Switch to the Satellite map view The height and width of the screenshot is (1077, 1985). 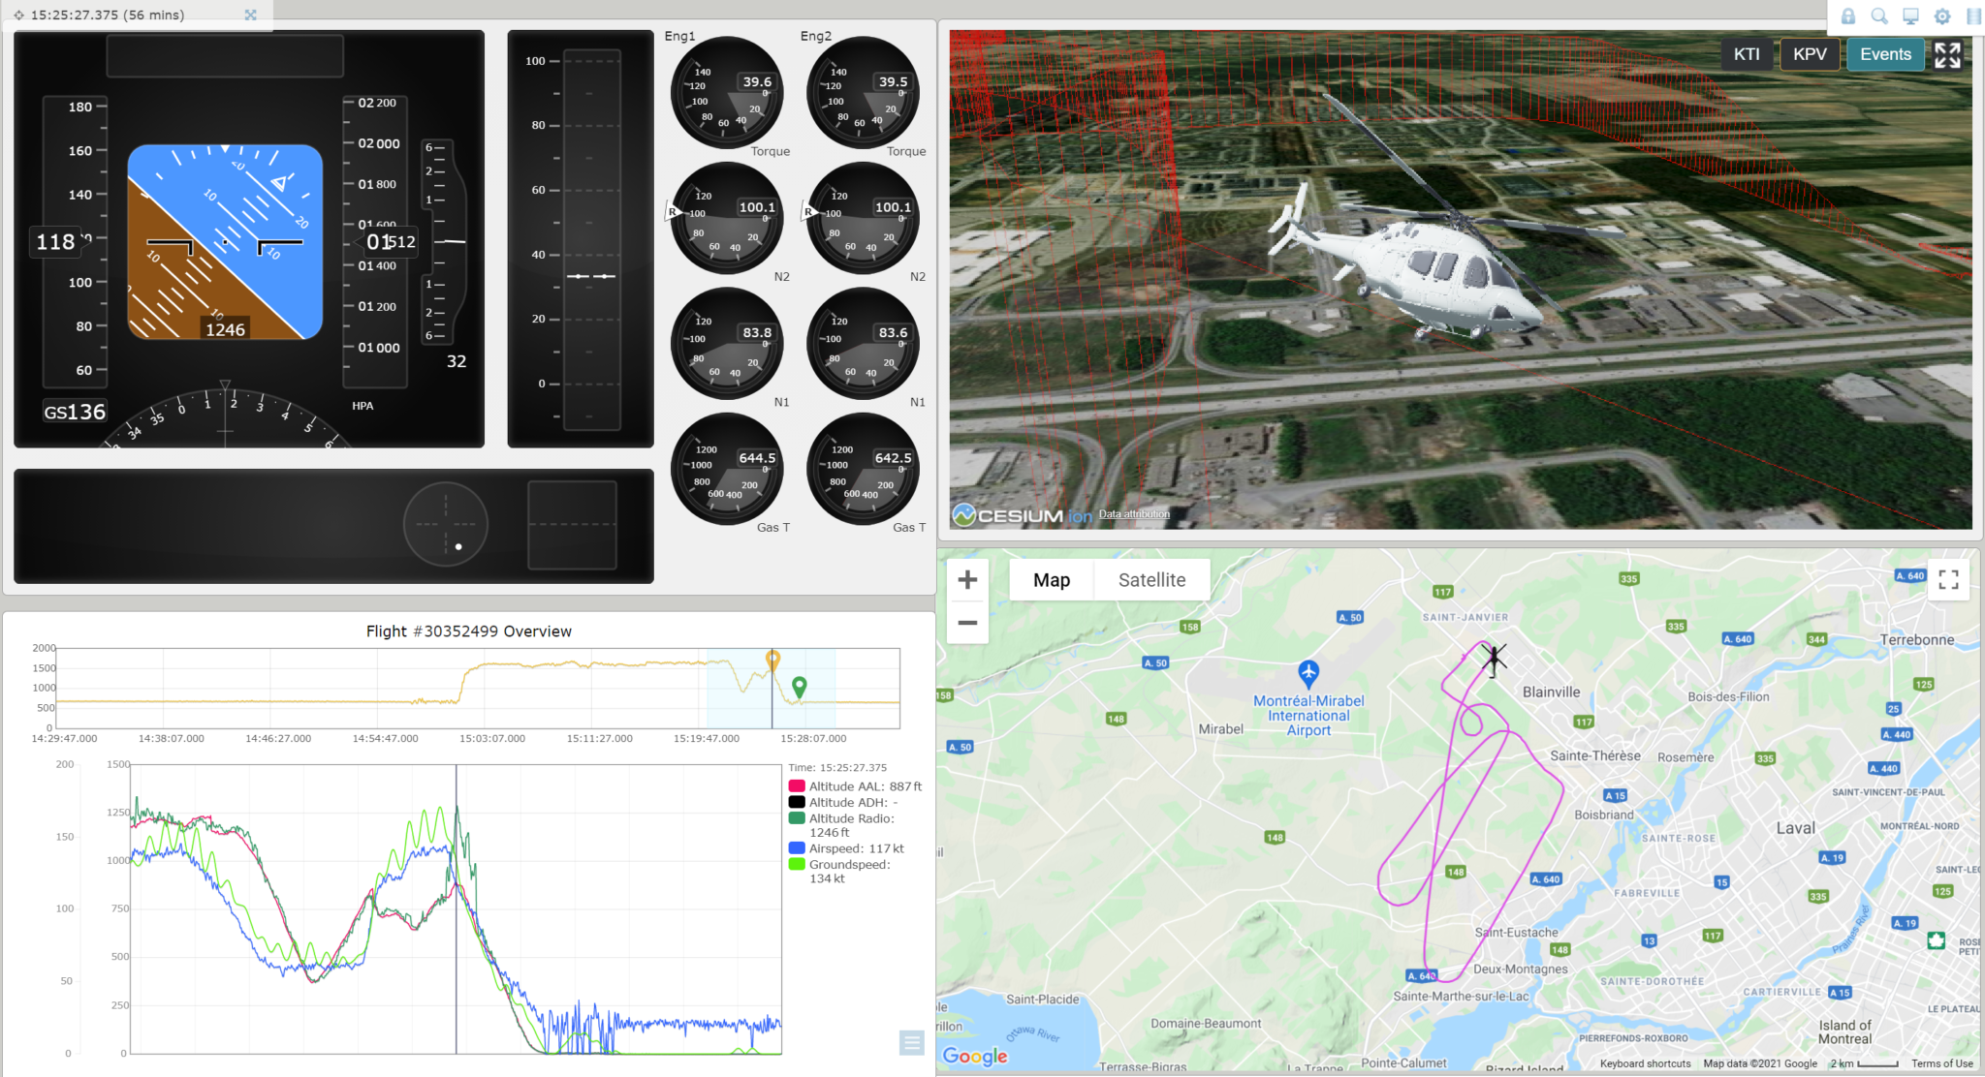point(1151,579)
